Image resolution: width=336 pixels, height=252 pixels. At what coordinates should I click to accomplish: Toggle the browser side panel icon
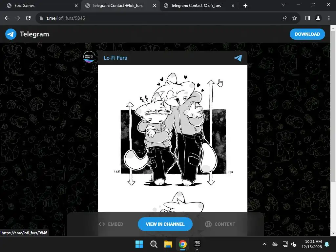[308, 18]
